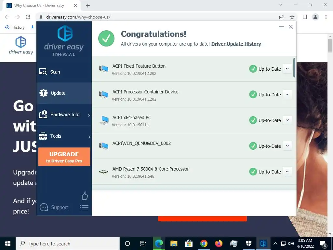Click Up-to-Date checkmark for AMD Ryzen processor
333x250 pixels.
(x=253, y=172)
